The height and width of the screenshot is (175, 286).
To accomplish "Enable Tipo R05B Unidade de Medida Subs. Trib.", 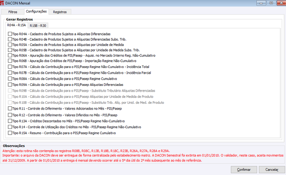I will [10, 50].
